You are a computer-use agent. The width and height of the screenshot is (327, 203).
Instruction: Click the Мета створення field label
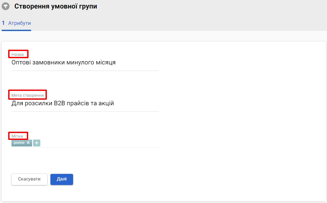tap(28, 95)
